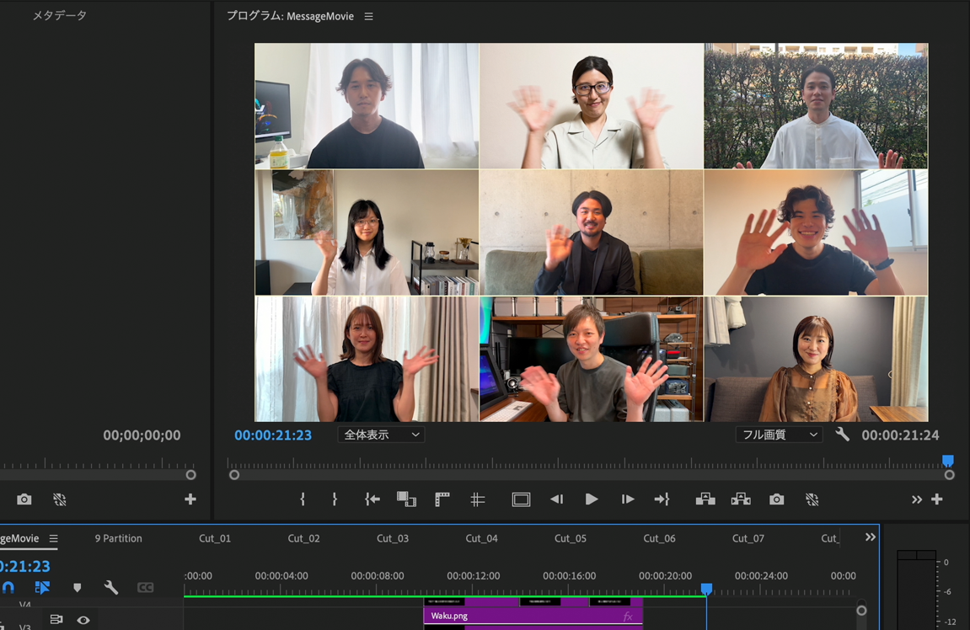
Task: Step back one frame
Action: (557, 499)
